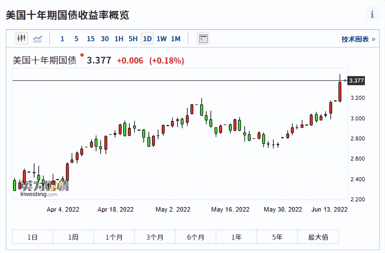Screen dimensions: 385x253
Task: Click the Apr 18, 2022 date label
Action: [116, 209]
